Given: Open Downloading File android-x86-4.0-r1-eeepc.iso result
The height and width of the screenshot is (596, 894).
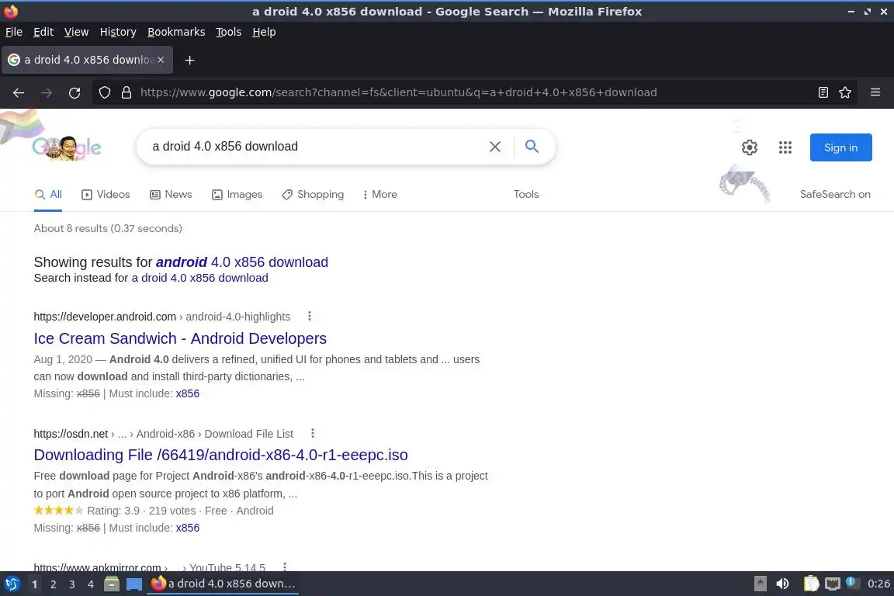Looking at the screenshot, I should point(220,455).
